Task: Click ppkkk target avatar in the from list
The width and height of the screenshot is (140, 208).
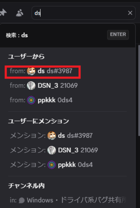Action: 31,100
